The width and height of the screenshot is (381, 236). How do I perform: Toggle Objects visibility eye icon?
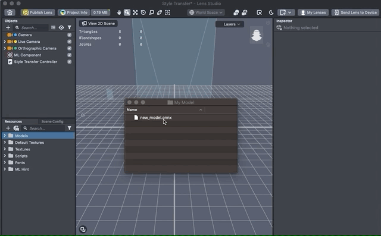coord(61,28)
